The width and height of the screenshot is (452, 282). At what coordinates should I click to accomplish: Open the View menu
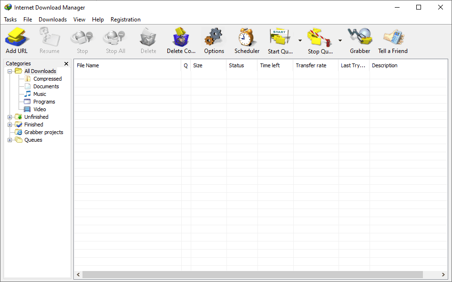tap(79, 19)
